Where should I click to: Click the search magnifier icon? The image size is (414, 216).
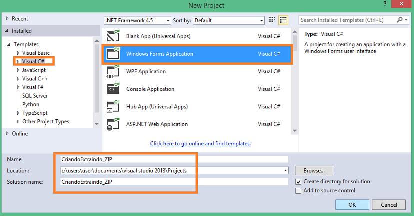pos(399,20)
